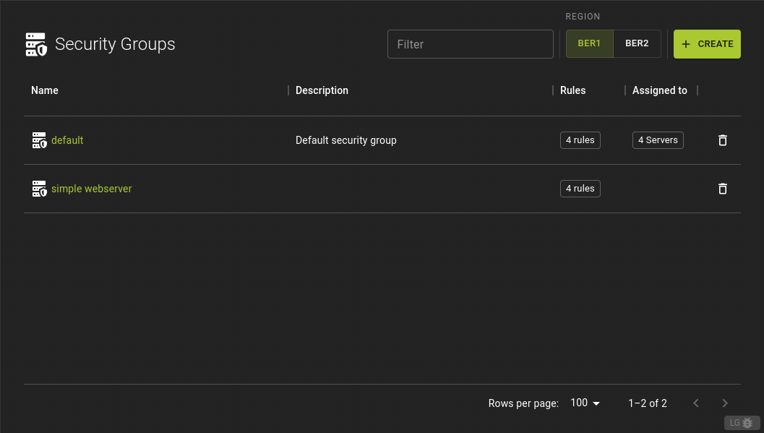Image resolution: width=764 pixels, height=433 pixels.
Task: Click the LG debug badge in the corner
Action: pyautogui.click(x=742, y=423)
